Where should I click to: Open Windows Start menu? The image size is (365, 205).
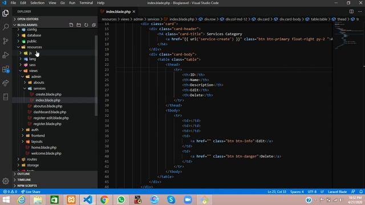(6, 200)
